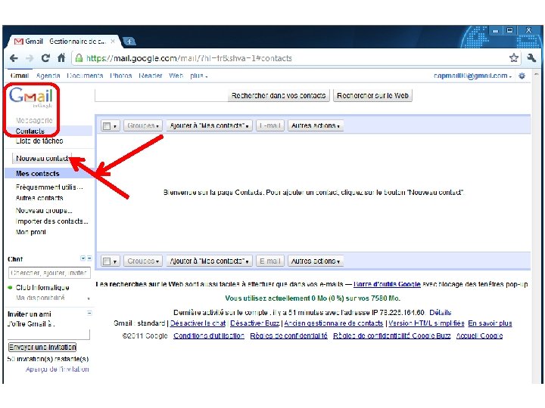This screenshot has height=408, width=545.
Task: Click 'Club Informatique' chat contact
Action: point(42,288)
